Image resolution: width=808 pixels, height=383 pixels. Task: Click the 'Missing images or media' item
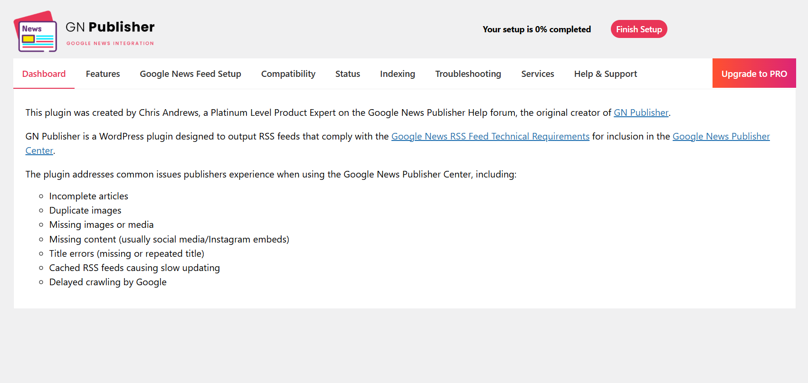pyautogui.click(x=102, y=224)
